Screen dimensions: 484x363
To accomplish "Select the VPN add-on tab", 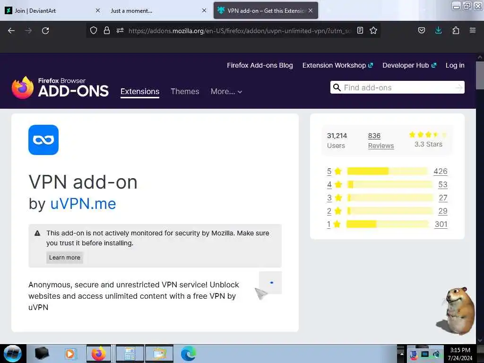I will click(266, 10).
